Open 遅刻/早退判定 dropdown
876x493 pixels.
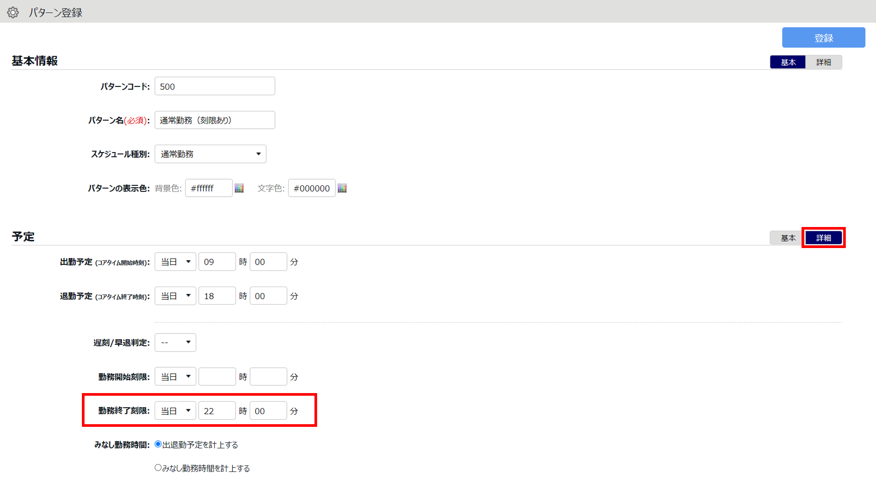click(175, 343)
